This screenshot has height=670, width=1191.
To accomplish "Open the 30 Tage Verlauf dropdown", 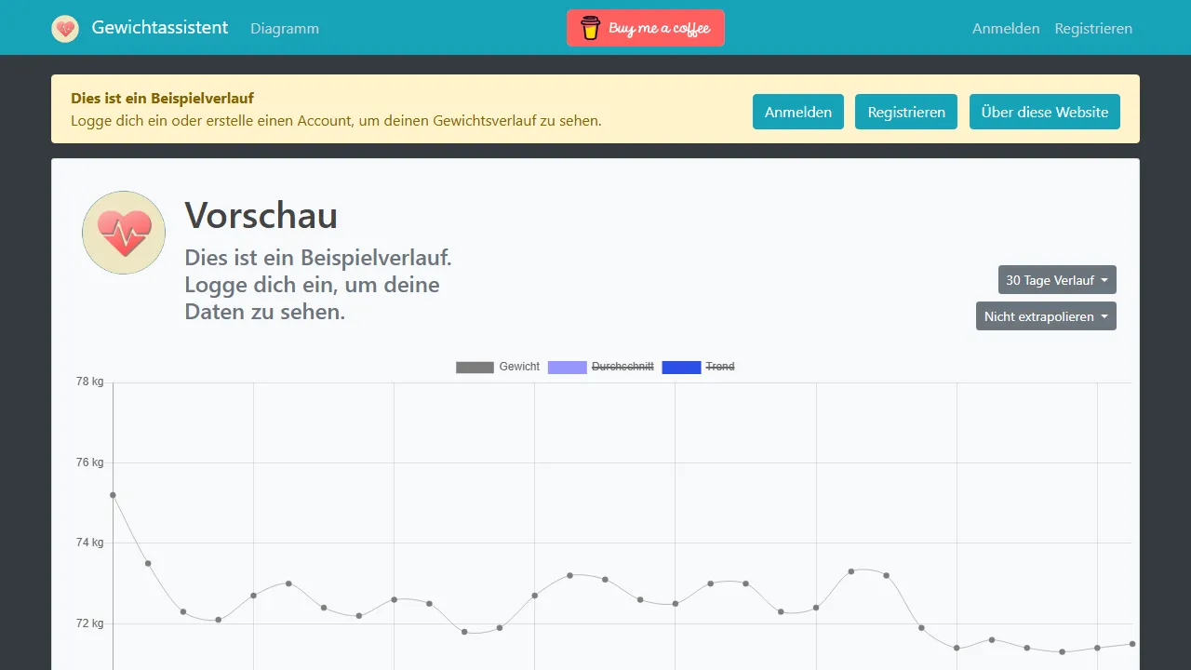I will point(1057,279).
